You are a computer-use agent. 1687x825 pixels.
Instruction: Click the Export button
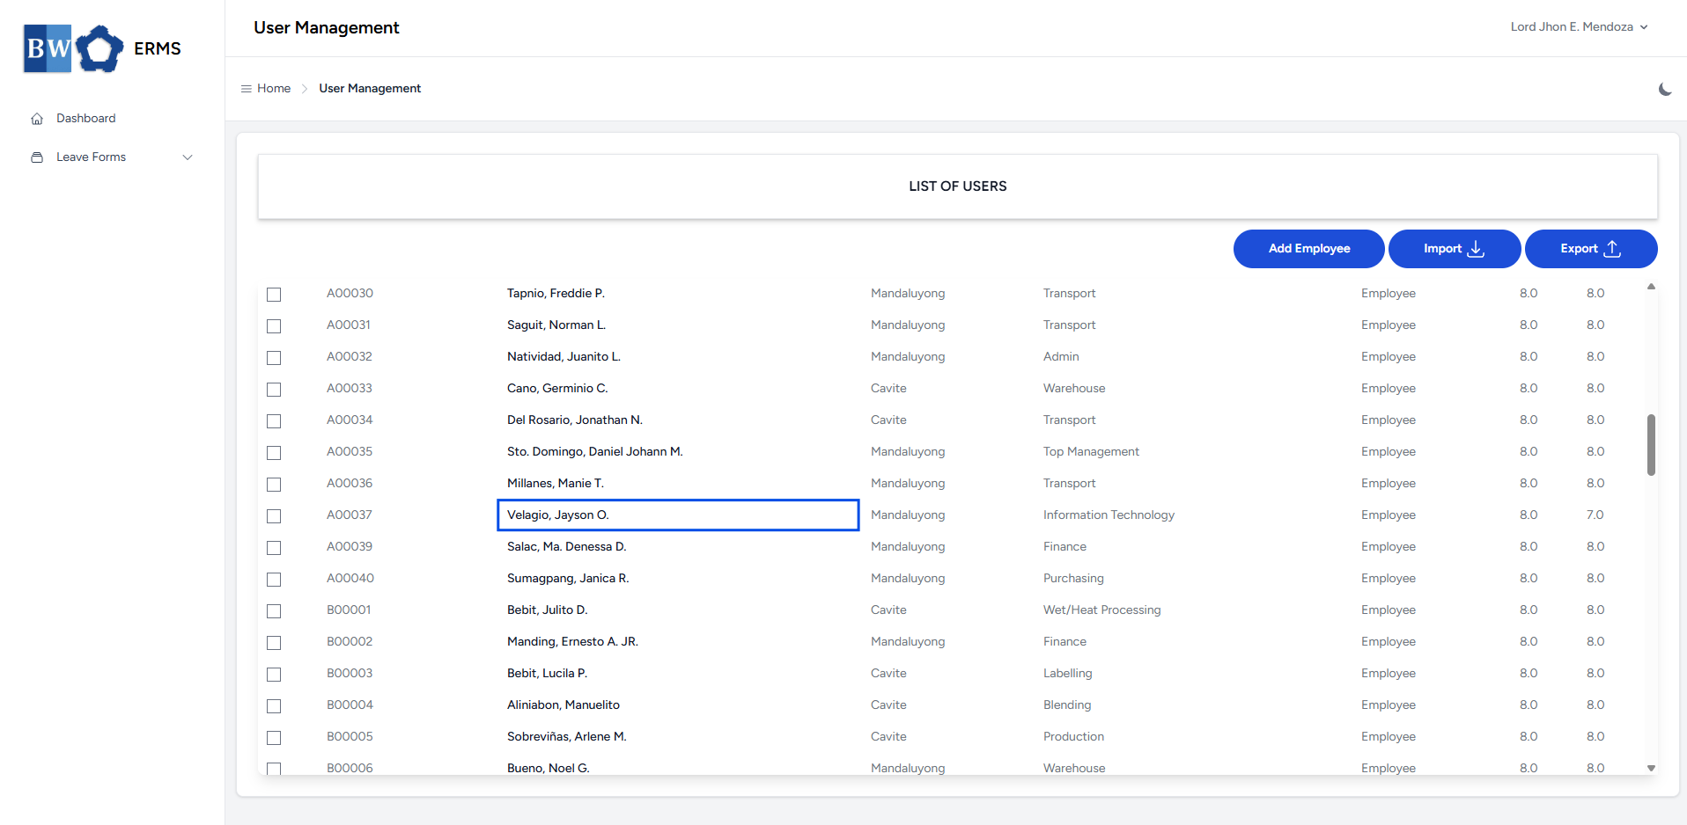1591,249
